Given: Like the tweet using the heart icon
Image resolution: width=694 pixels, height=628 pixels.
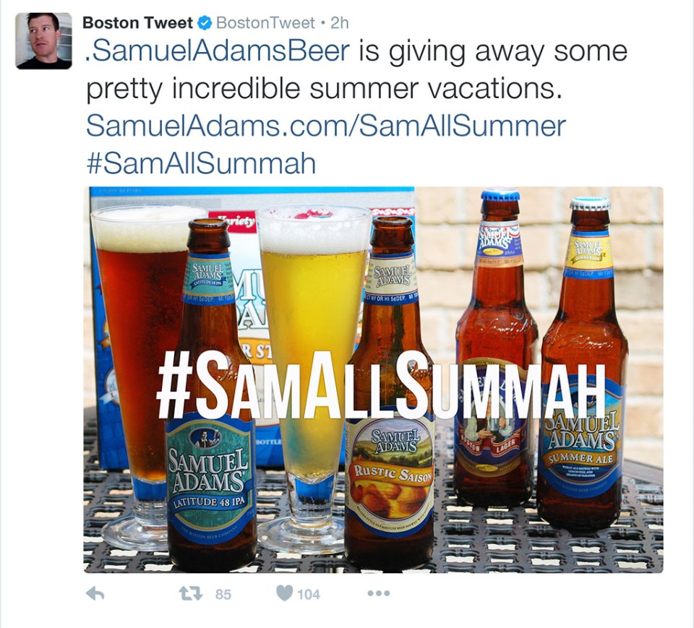Looking at the screenshot, I should [285, 593].
